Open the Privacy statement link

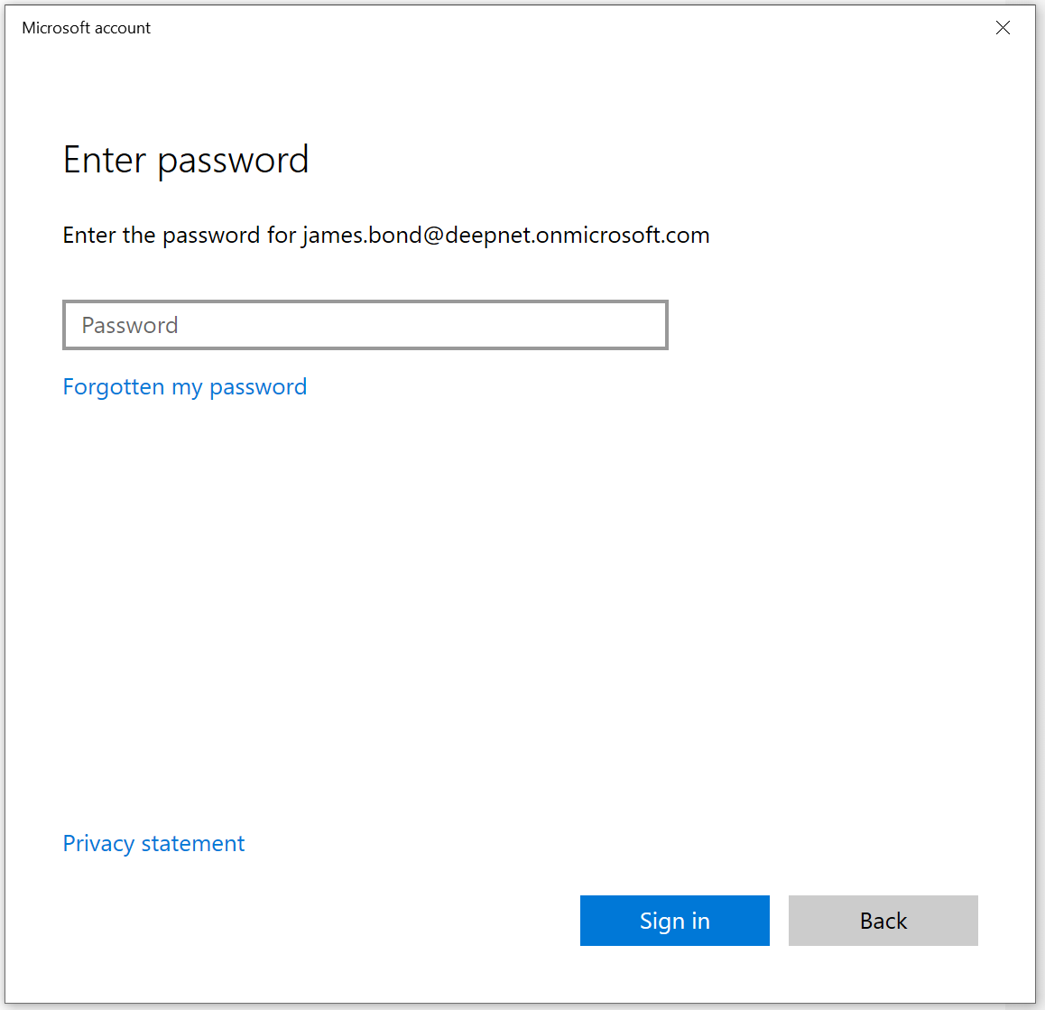154,844
